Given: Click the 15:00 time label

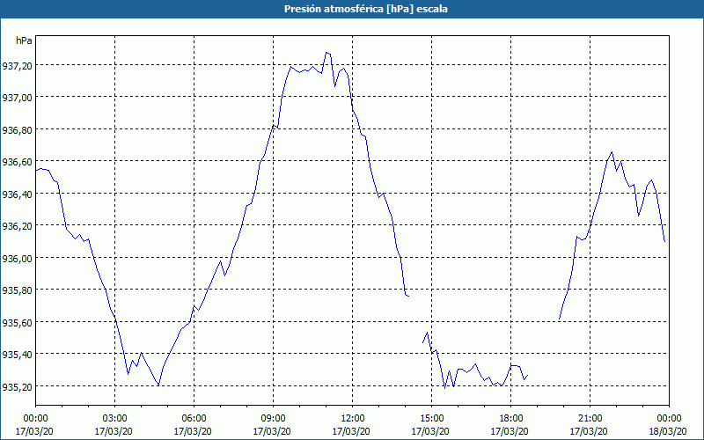Looking at the screenshot, I should coord(431,419).
